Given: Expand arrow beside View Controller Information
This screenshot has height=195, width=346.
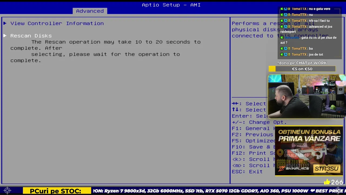Looking at the screenshot, I should [5, 23].
